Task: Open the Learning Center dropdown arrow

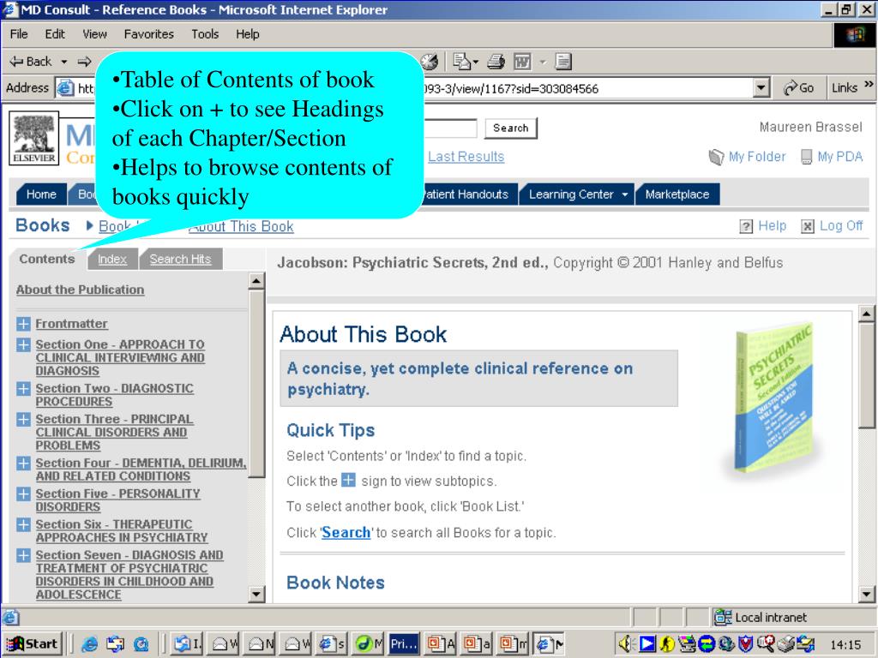Action: click(x=625, y=194)
